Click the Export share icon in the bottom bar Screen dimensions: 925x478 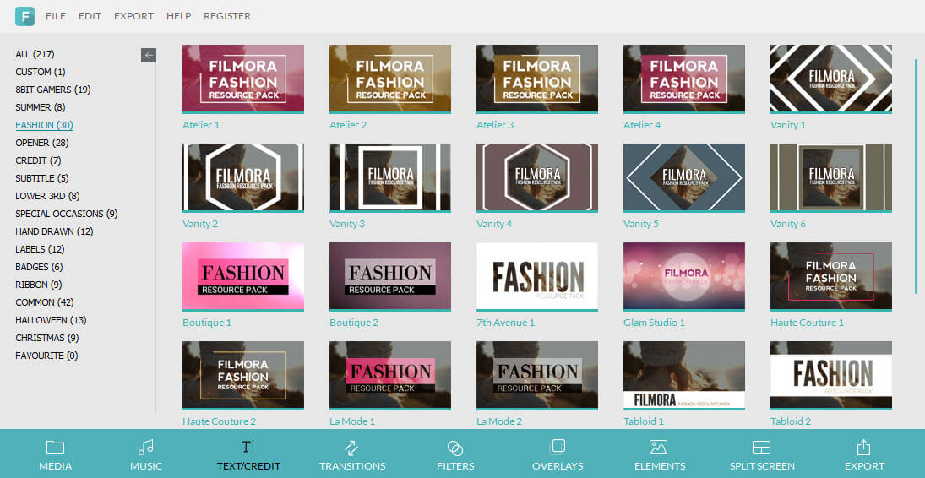863,447
